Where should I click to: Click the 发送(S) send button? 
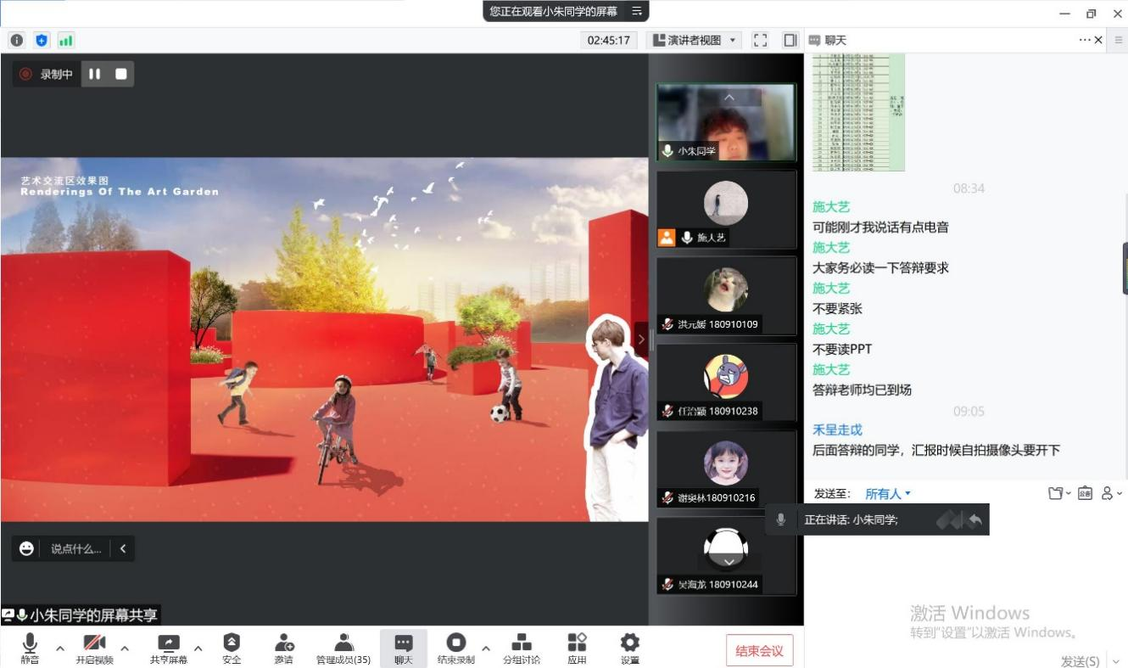pyautogui.click(x=1080, y=660)
